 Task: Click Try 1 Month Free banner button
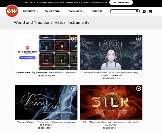pos(121,2)
